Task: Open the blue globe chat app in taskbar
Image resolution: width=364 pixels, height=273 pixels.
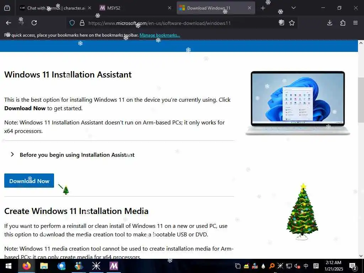Action: pos(61,266)
